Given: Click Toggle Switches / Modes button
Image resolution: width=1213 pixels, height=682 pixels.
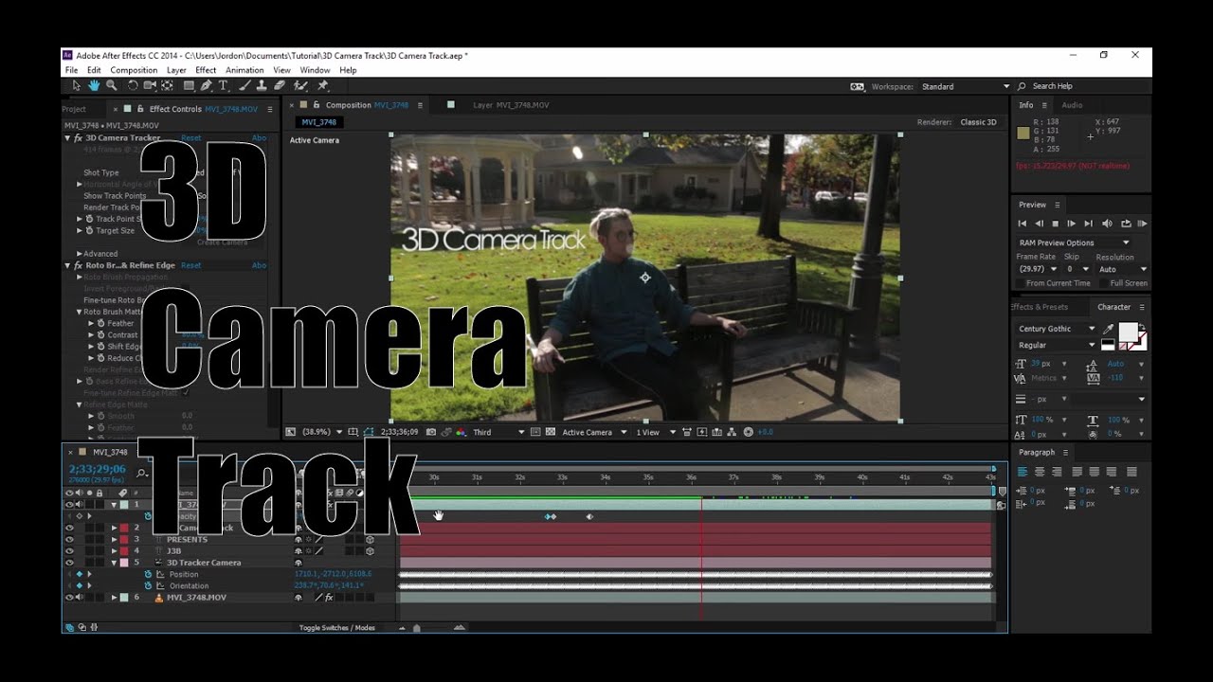Looking at the screenshot, I should [x=336, y=628].
